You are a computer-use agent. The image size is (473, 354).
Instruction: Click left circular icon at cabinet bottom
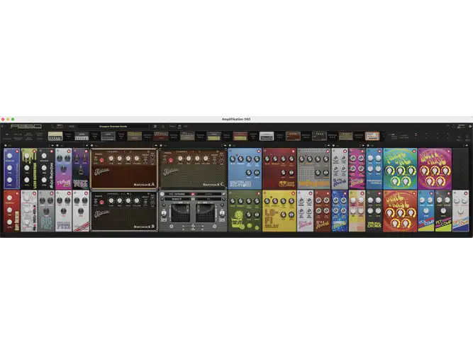point(172,227)
